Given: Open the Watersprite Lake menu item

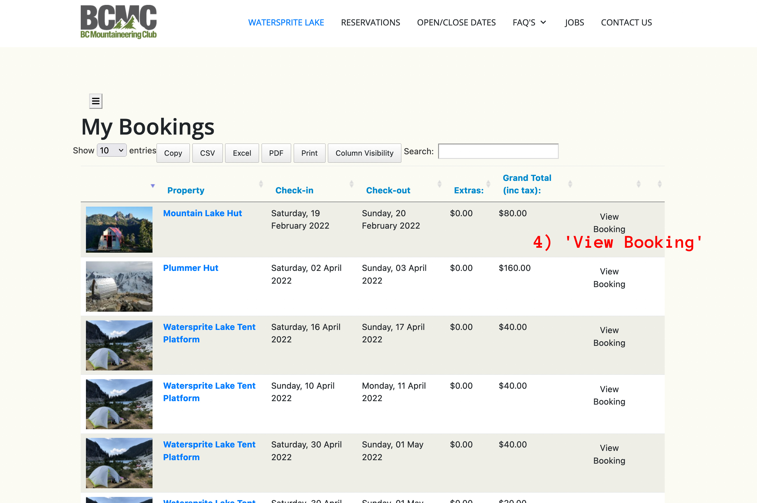Looking at the screenshot, I should click(x=286, y=23).
